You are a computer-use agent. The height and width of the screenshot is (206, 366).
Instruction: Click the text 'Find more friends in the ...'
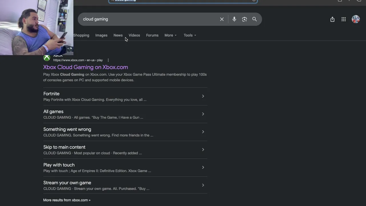tap(132, 135)
